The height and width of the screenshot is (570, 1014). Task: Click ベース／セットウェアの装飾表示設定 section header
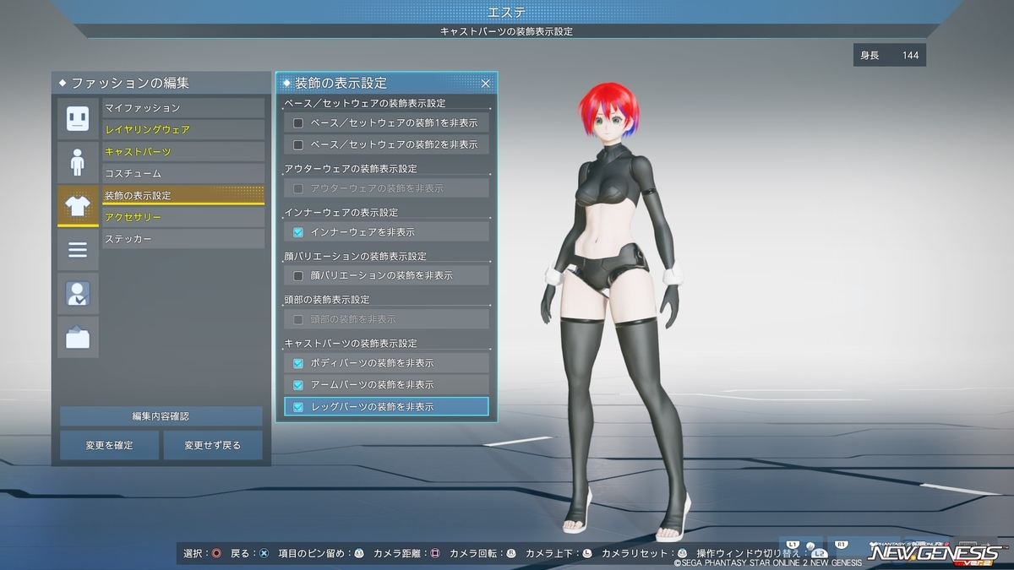pyautogui.click(x=365, y=103)
